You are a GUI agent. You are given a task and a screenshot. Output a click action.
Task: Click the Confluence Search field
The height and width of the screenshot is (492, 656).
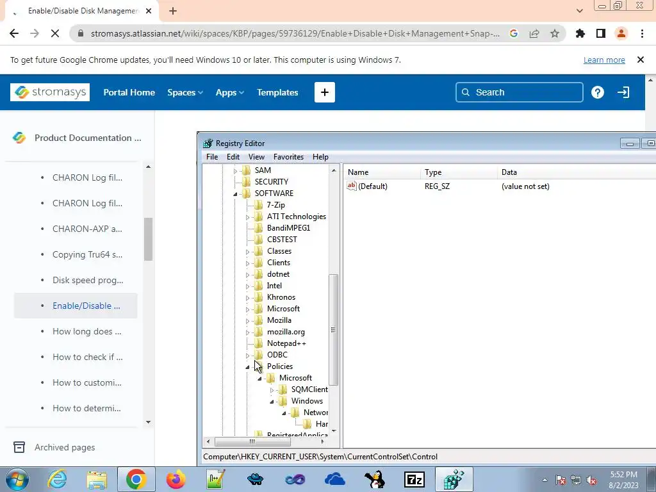pyautogui.click(x=519, y=92)
